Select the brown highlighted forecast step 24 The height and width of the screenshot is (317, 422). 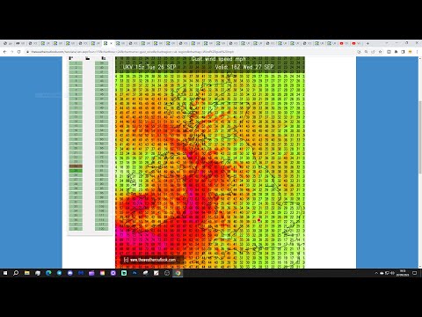click(x=76, y=166)
